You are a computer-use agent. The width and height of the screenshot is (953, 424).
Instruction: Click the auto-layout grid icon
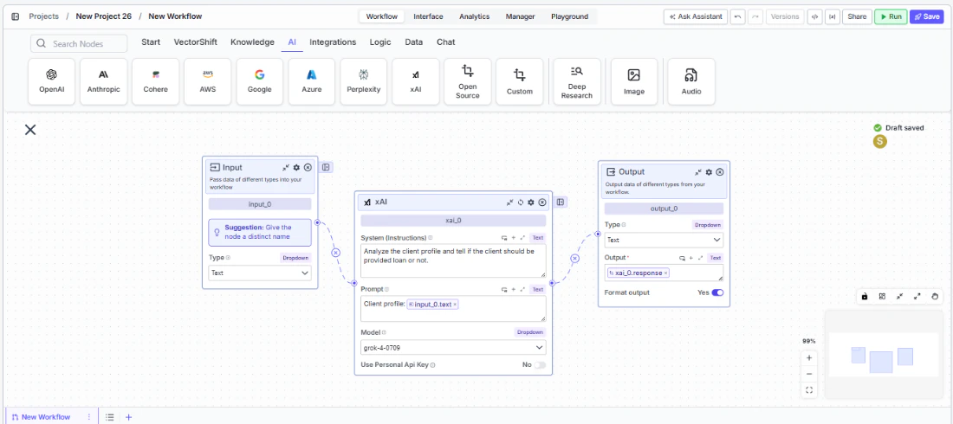pyautogui.click(x=882, y=297)
